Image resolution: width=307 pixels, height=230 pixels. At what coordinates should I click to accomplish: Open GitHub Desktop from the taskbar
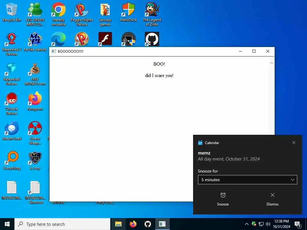click(x=148, y=224)
